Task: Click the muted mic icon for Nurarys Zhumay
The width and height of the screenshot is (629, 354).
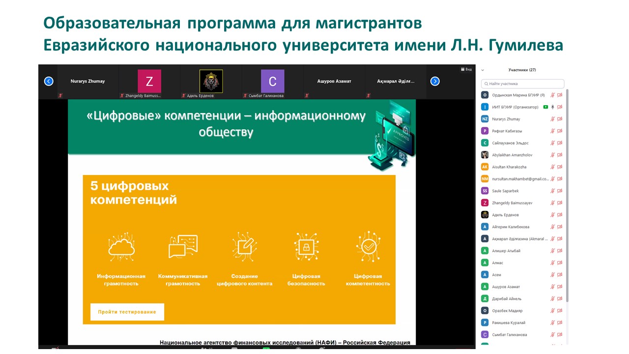Action: pyautogui.click(x=552, y=119)
